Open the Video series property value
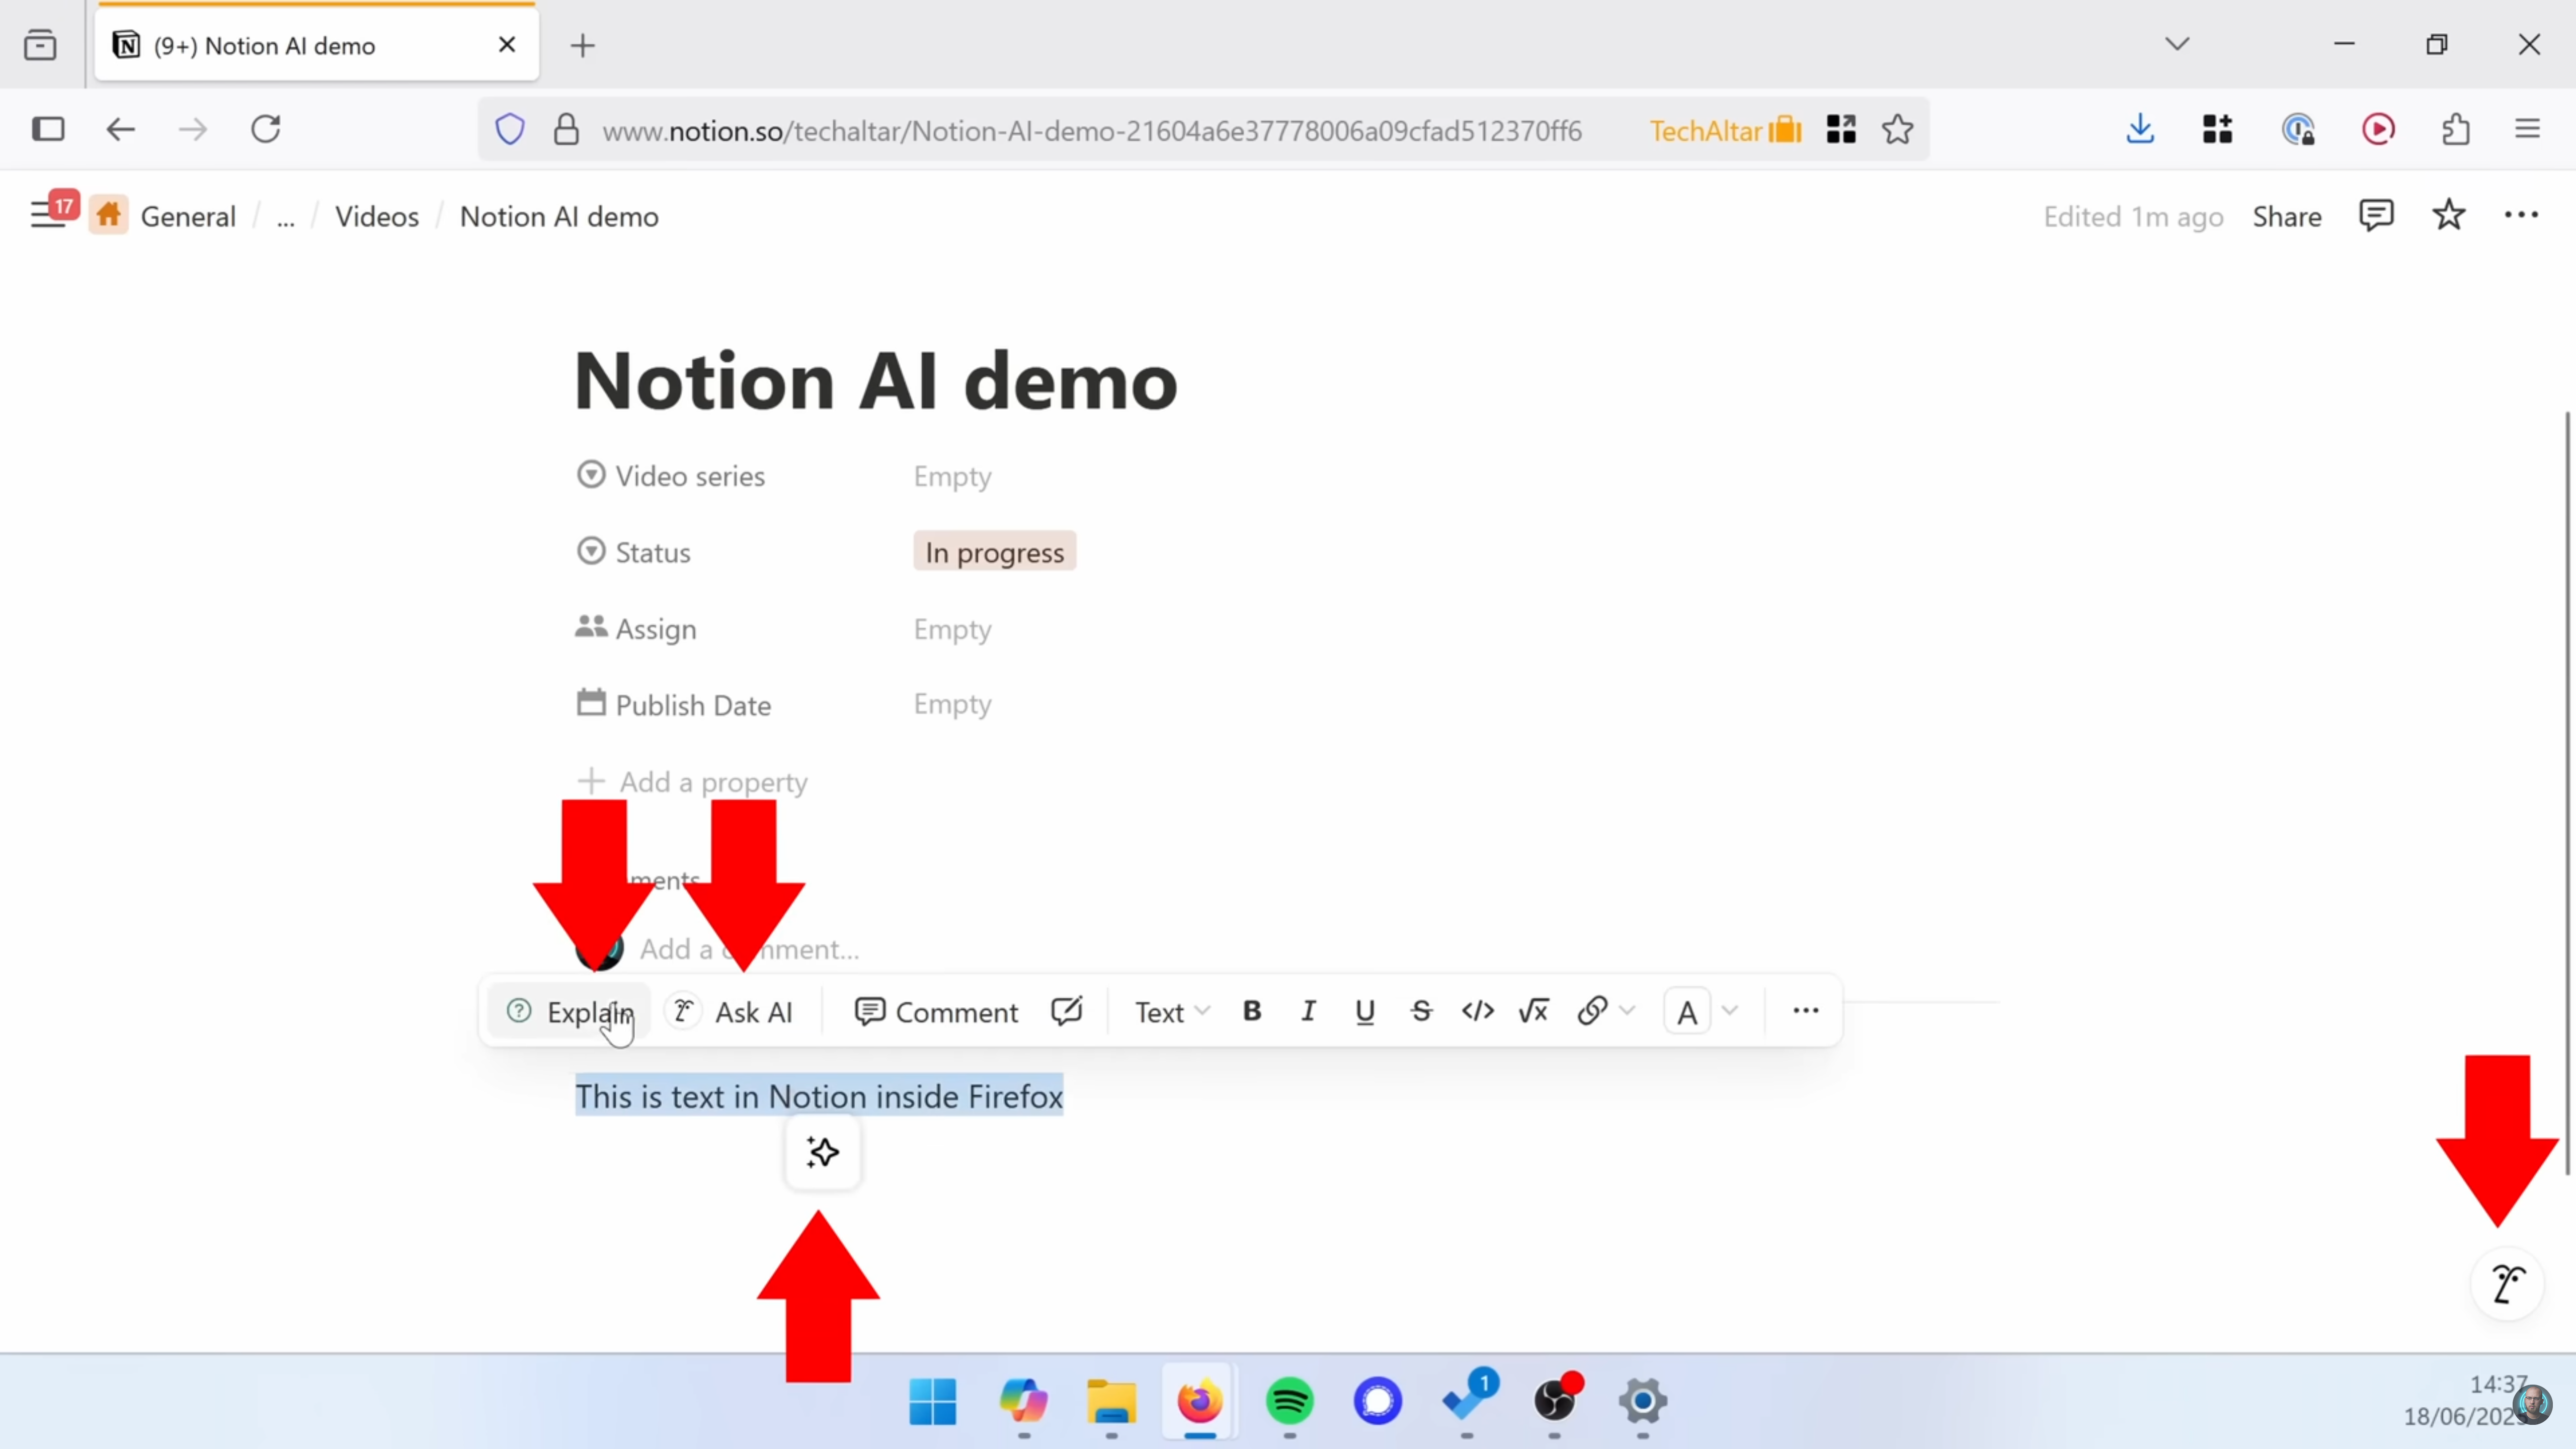The image size is (2576, 1449). click(952, 476)
